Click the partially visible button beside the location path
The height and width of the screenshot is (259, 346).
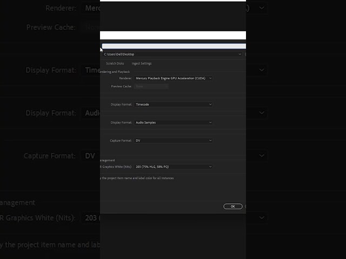[245, 54]
